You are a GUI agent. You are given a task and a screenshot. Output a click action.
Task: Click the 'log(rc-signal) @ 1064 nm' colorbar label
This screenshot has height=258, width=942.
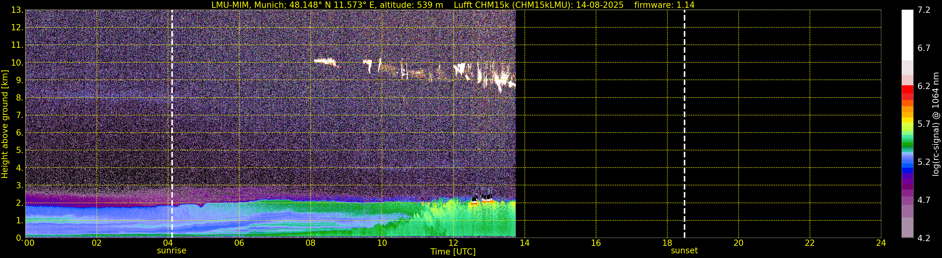[x=936, y=124]
